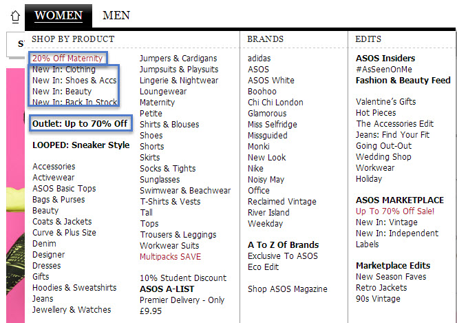Open Marketplace Up To 70% Off Sale!
This screenshot has width=457, height=323.
[x=395, y=211]
